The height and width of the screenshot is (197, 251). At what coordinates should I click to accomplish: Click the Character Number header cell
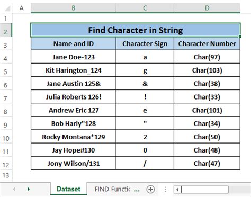click(207, 44)
